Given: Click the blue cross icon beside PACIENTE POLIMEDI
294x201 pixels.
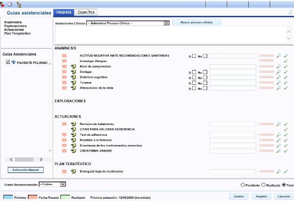Looking at the screenshot, I should (x=14, y=62).
